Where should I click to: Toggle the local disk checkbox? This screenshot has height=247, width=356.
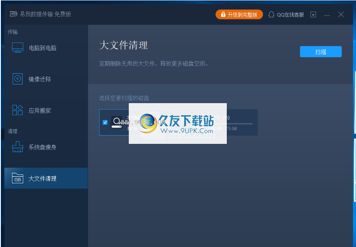pyautogui.click(x=105, y=123)
